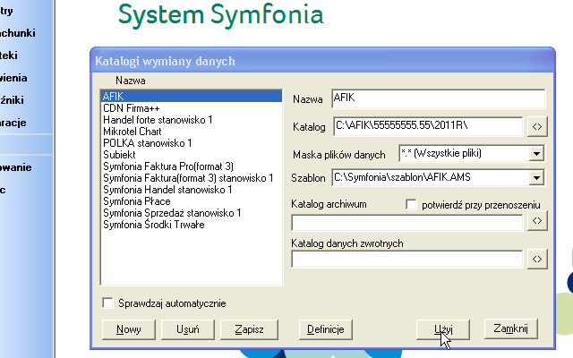573x358 pixels.
Task: Select Symfonia Sprzedaż stanowisko 1
Action: (x=192, y=213)
